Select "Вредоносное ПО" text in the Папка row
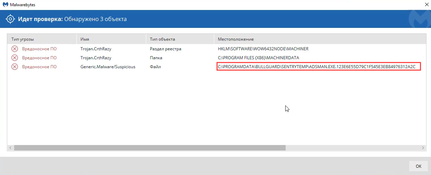Screen dimensions: 431x175 pyautogui.click(x=39, y=58)
